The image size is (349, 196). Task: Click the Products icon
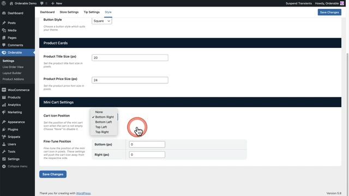pyautogui.click(x=4, y=97)
